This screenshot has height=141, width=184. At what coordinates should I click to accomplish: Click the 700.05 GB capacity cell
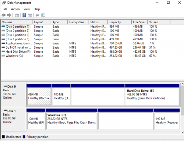tap(116, 43)
